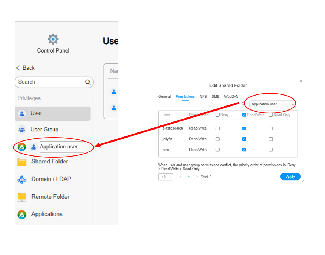The height and width of the screenshot is (255, 325).
Task: Check Read Only for plex
Action: 271,150
